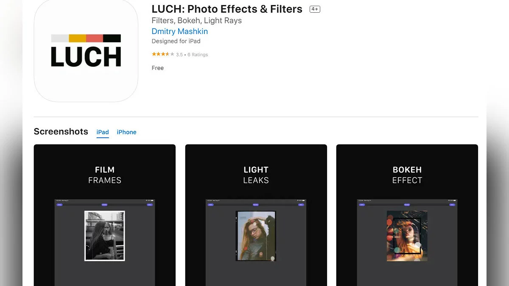Open the Light Leaks screenshot
Screen dimensions: 509x286
pyautogui.click(x=256, y=215)
